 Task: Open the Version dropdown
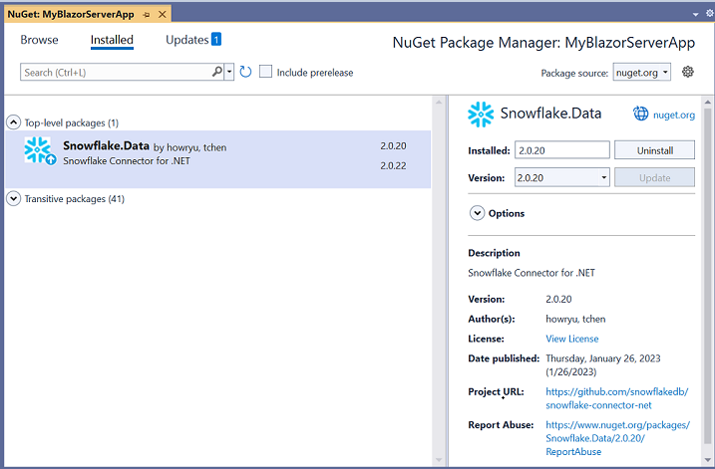(562, 177)
